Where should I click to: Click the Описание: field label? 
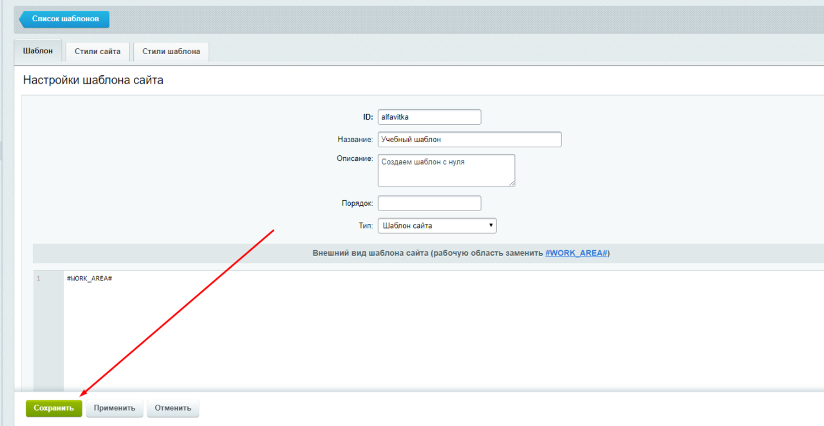point(355,159)
